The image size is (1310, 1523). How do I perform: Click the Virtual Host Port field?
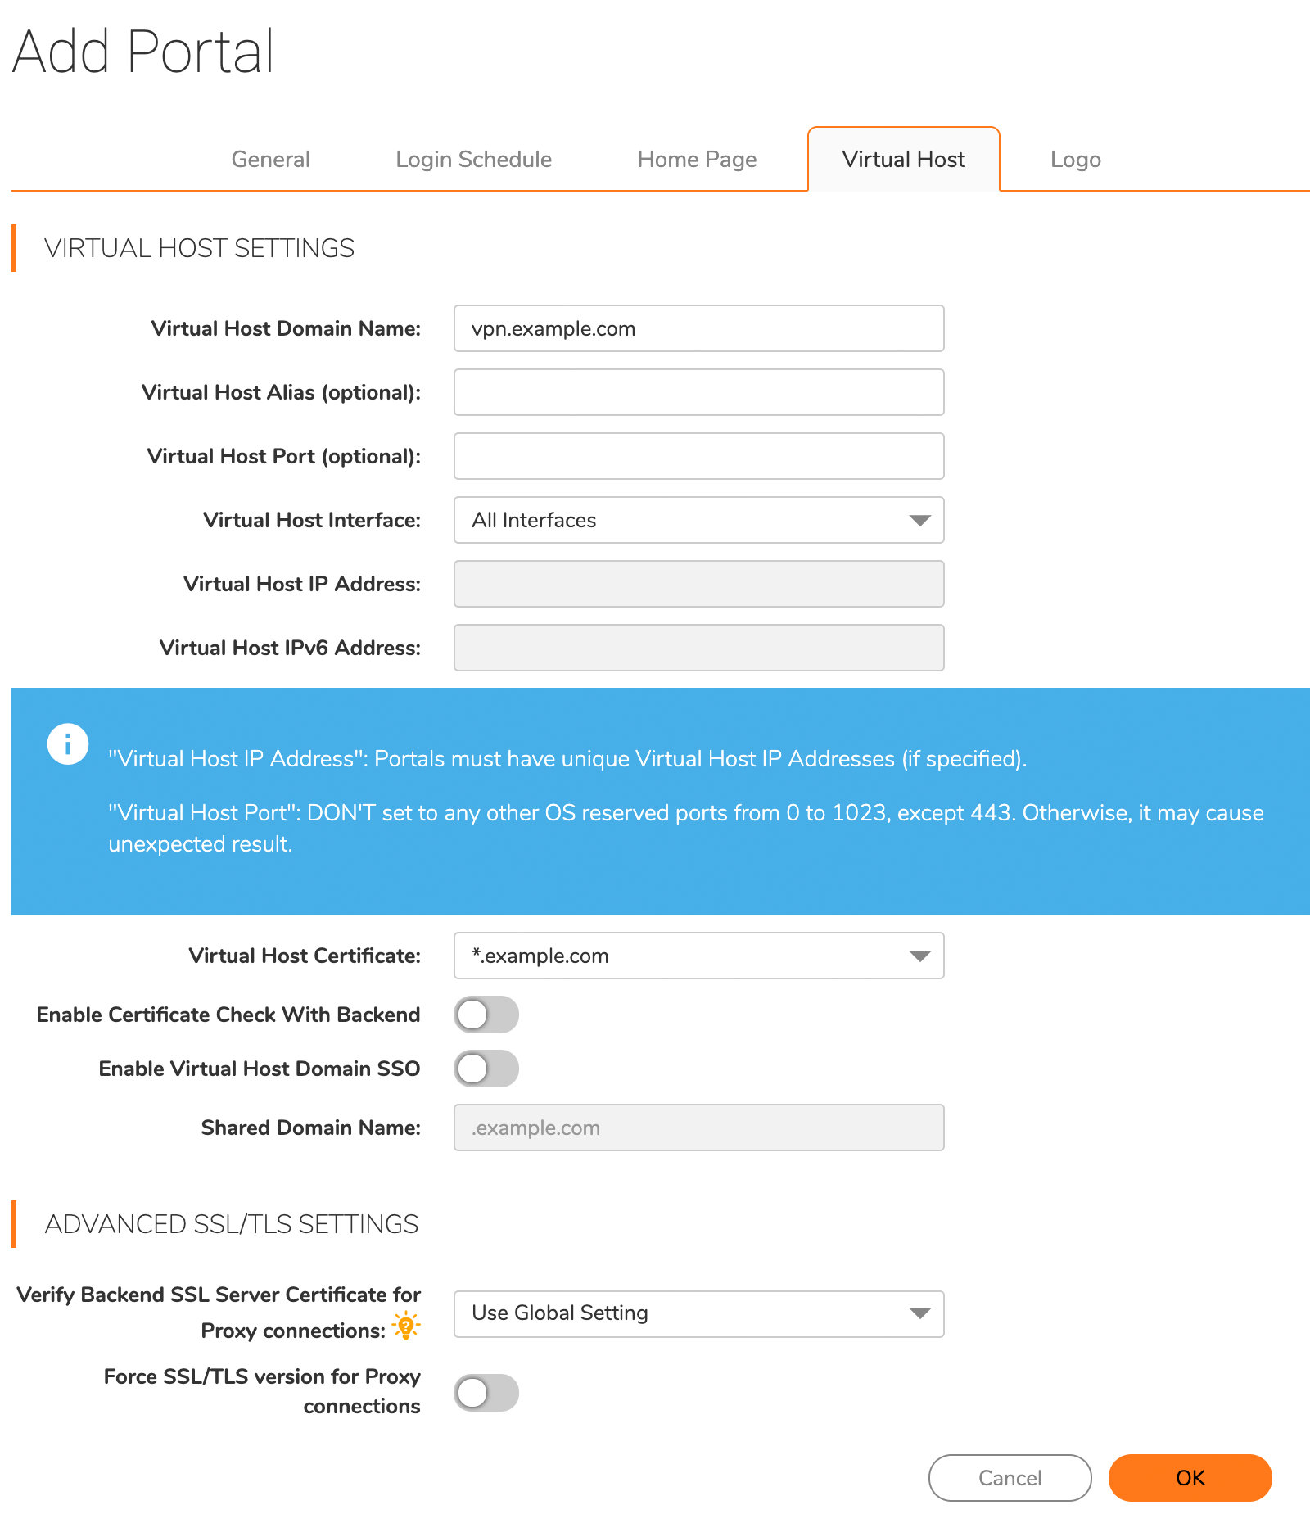pos(698,456)
